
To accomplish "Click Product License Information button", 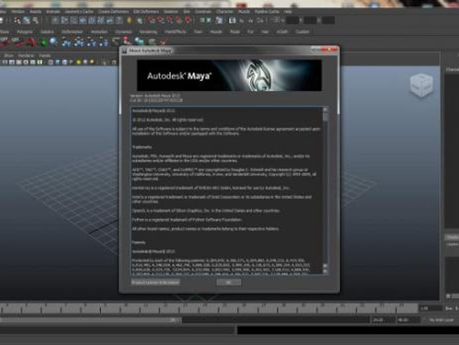I will coord(155,282).
